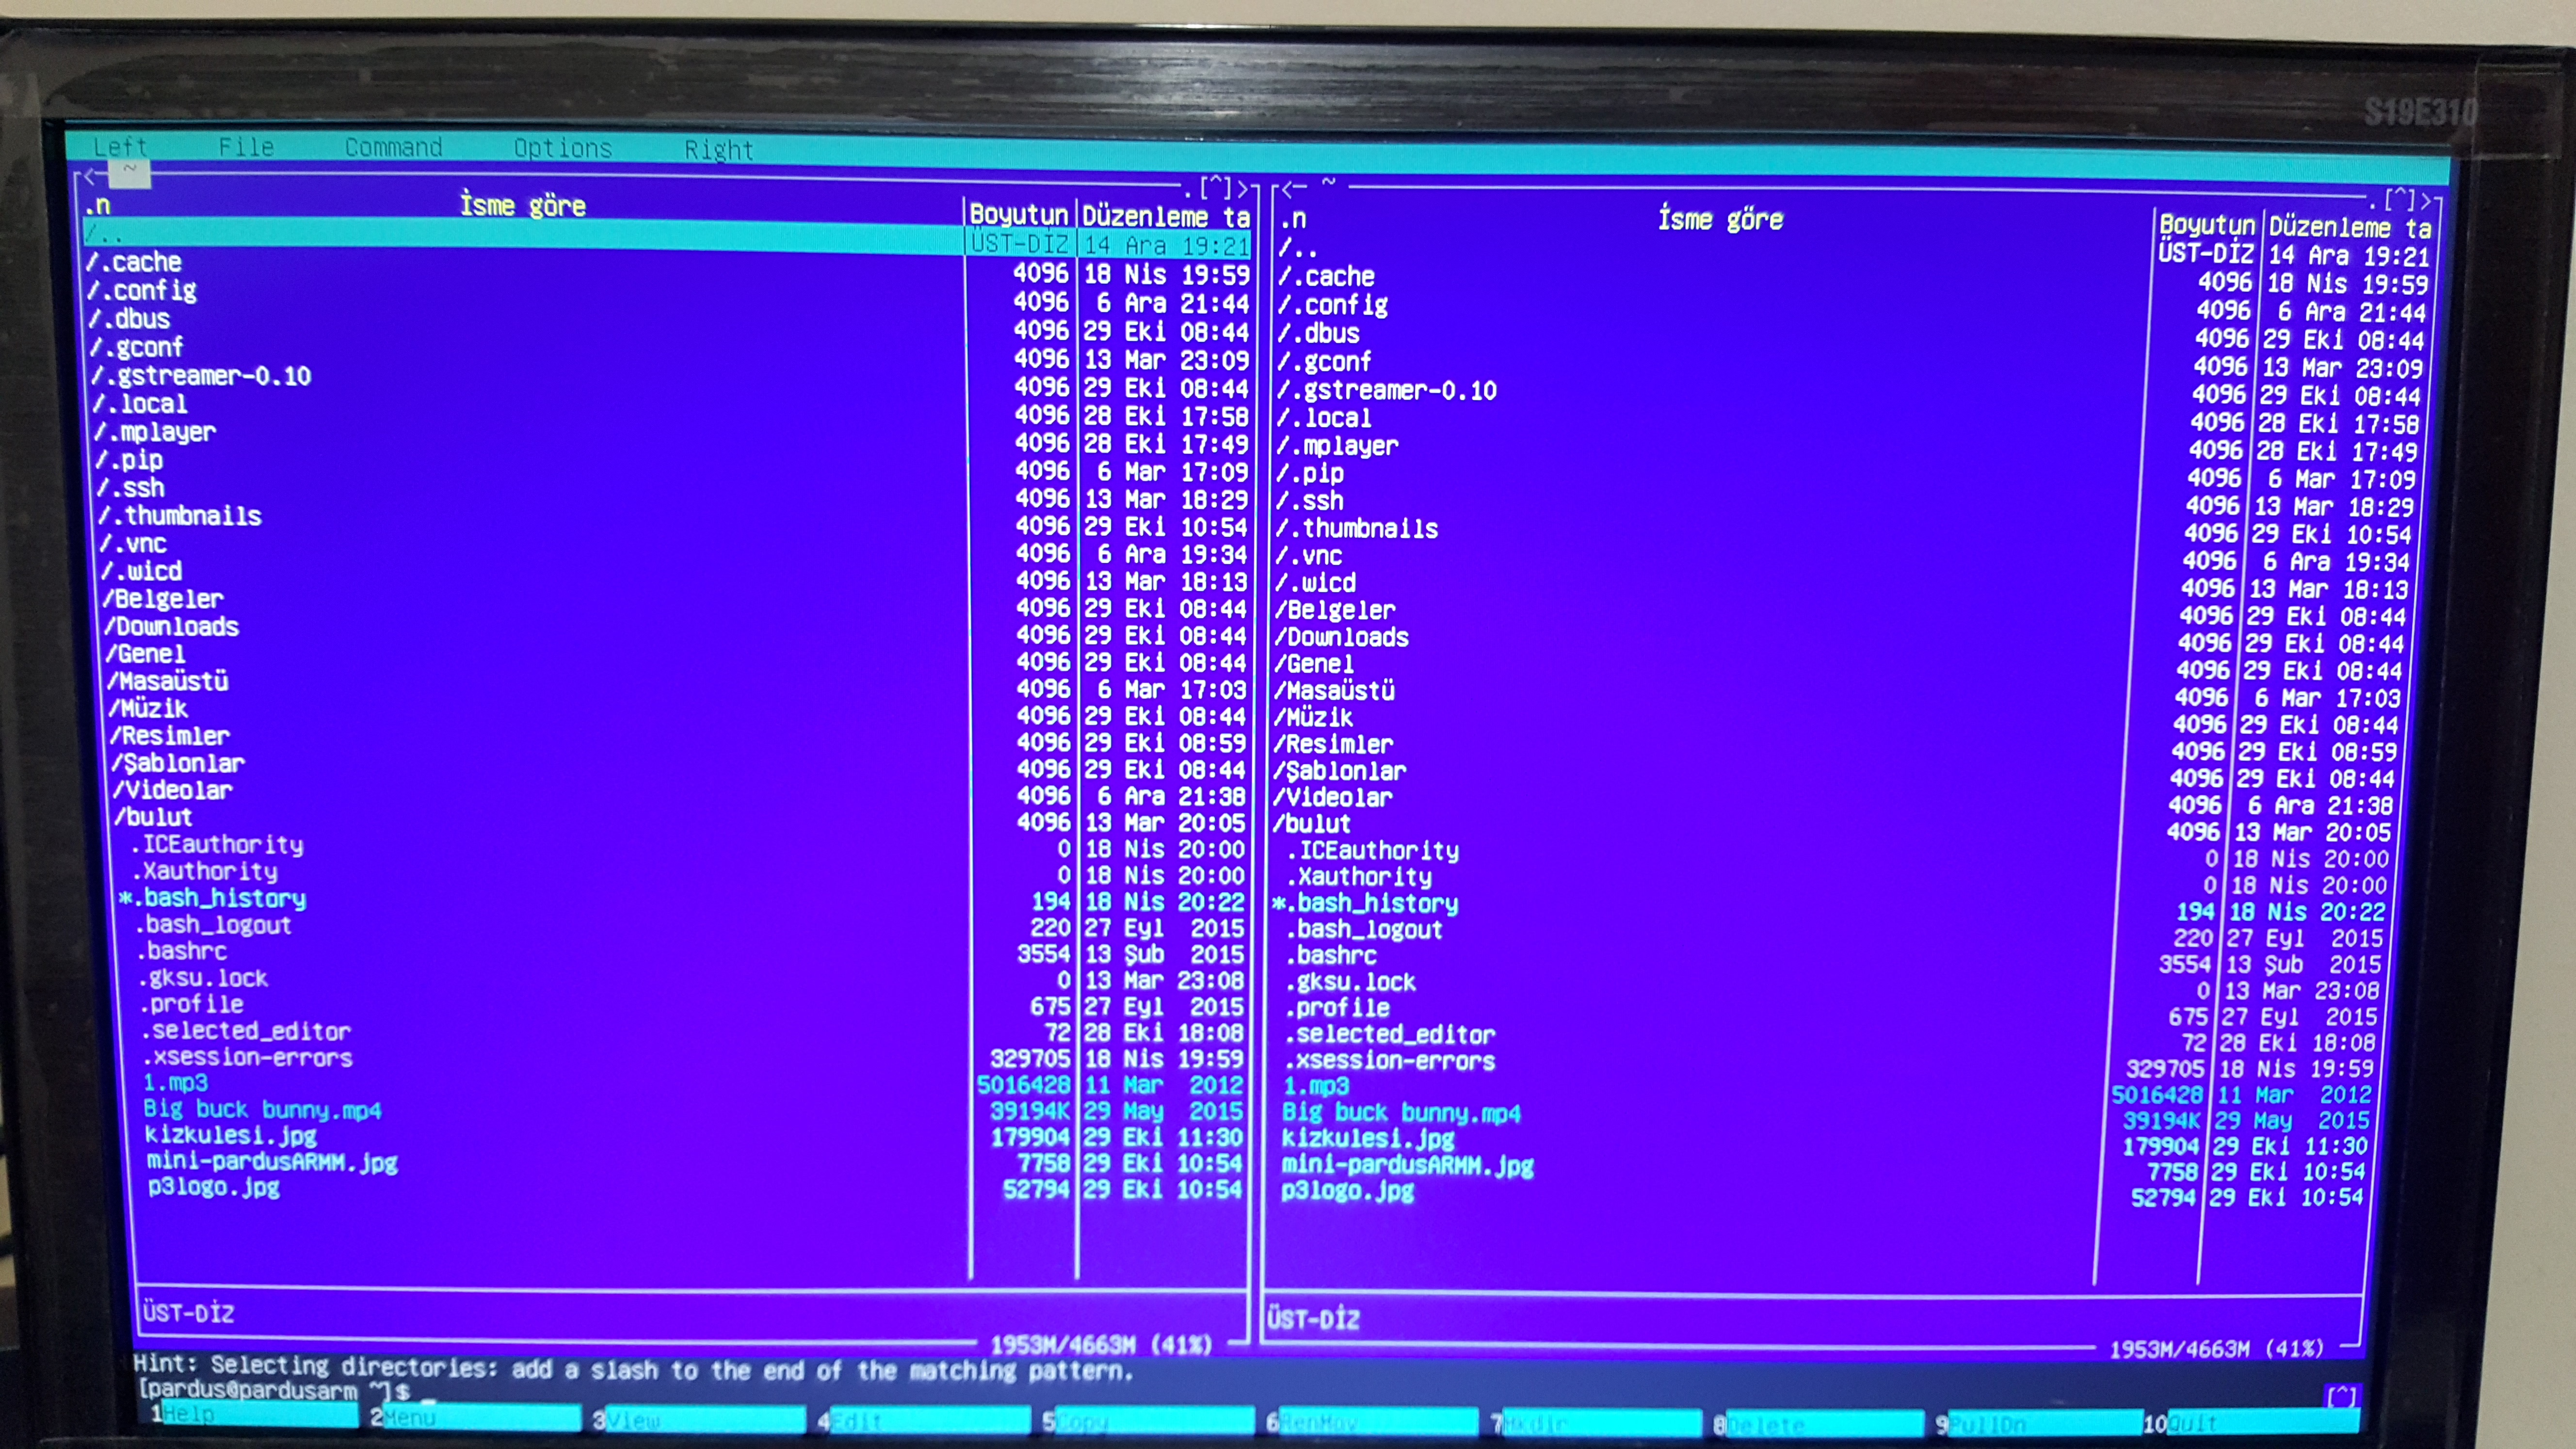Viewport: 2576px width, 1449px height.
Task: Select .gksu.lock in the right panel
Action: coord(1351,982)
